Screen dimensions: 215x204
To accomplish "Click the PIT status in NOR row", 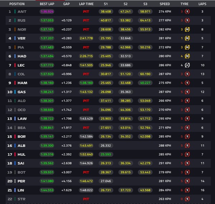I will [86, 29].
